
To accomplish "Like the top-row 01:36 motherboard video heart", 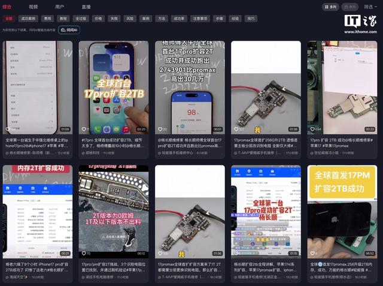I will pos(236,129).
